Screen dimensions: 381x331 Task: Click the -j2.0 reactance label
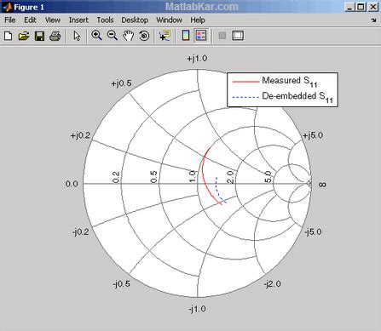click(272, 284)
